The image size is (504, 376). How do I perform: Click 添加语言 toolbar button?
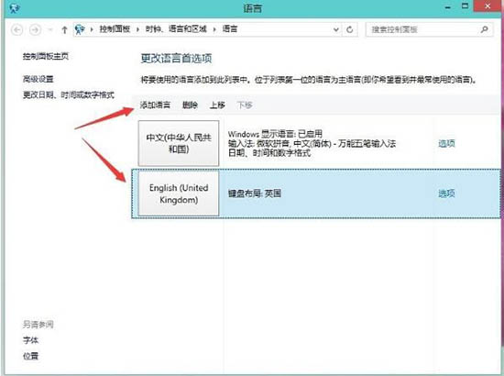click(155, 105)
